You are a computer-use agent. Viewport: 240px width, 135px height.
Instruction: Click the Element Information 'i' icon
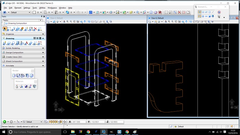151,12
